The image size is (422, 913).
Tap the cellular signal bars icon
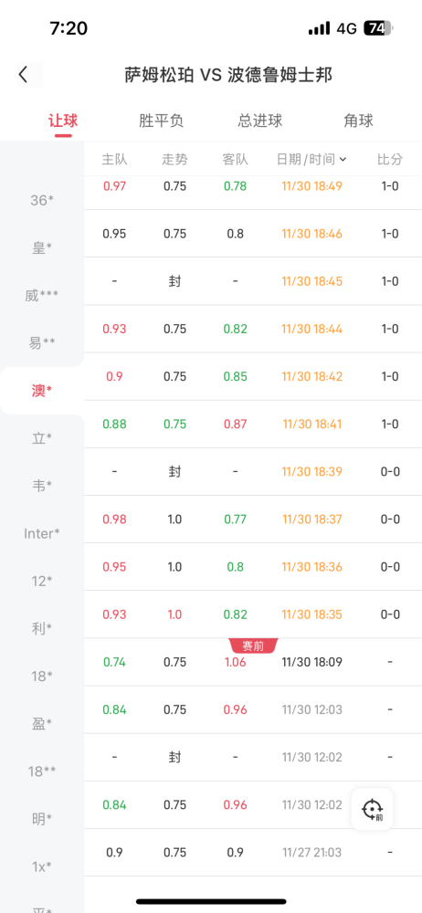coord(320,28)
